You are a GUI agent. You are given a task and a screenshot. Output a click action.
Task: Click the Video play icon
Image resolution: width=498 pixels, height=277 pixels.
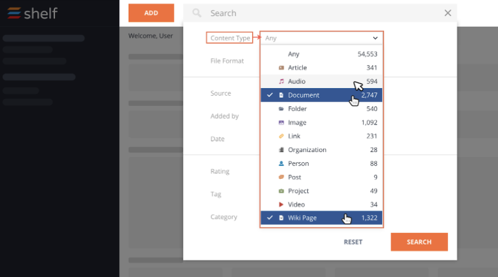[281, 204]
